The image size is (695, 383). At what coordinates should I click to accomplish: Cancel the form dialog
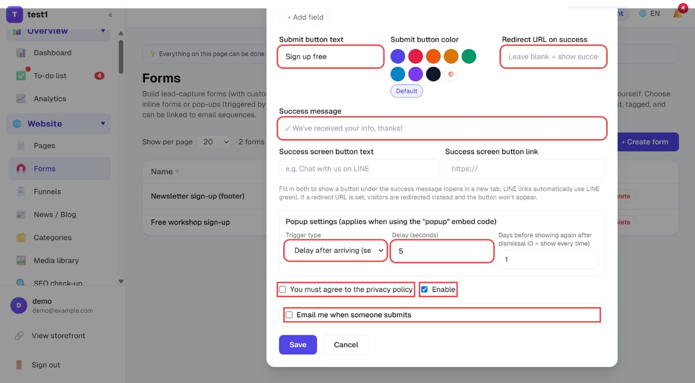(x=346, y=345)
